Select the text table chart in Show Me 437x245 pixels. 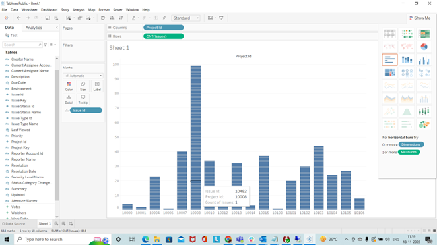tap(389, 34)
